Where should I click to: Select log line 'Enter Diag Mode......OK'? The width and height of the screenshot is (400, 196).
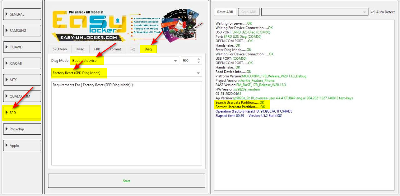(x=233, y=50)
